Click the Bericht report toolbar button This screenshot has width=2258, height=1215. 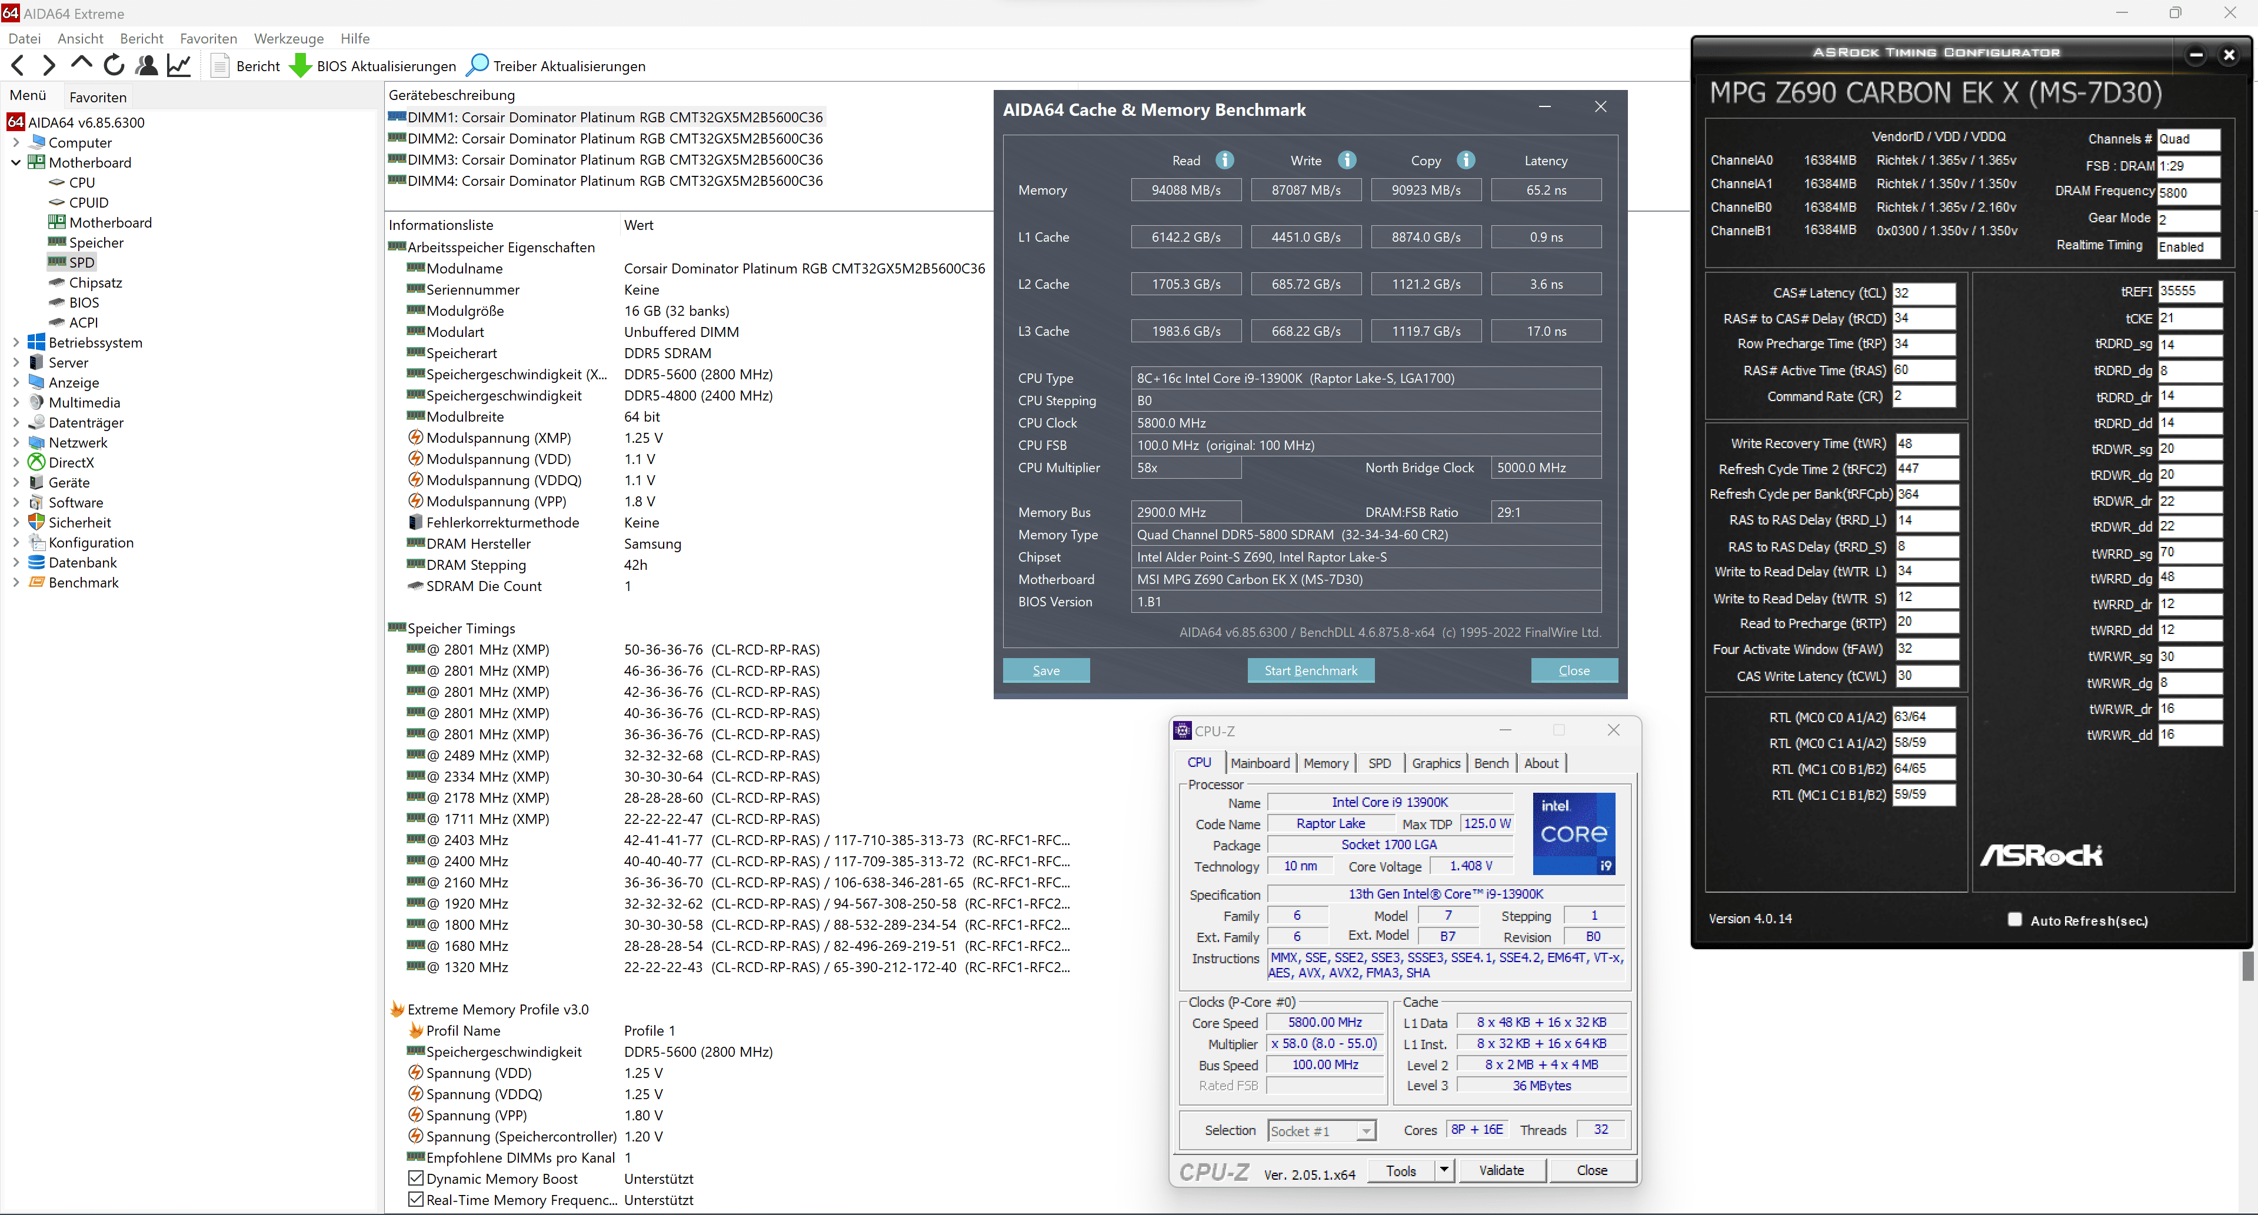[245, 66]
